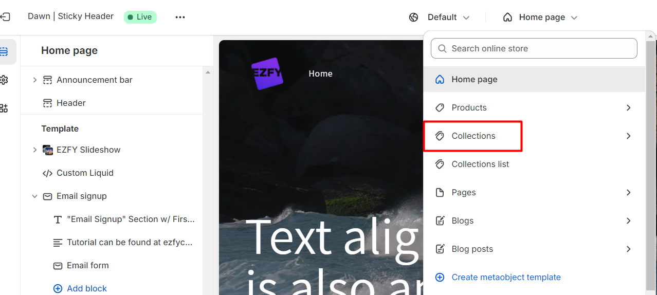Expand the Products submenu arrow
Screen dimensions: 657x295
[x=628, y=107]
